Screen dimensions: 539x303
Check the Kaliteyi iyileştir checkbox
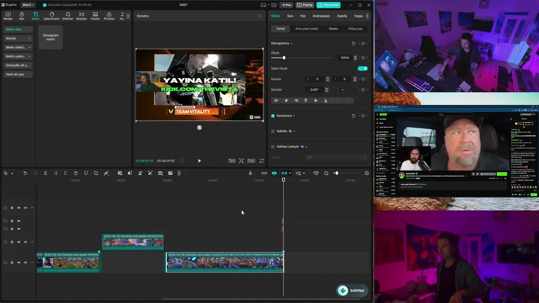pyautogui.click(x=273, y=146)
